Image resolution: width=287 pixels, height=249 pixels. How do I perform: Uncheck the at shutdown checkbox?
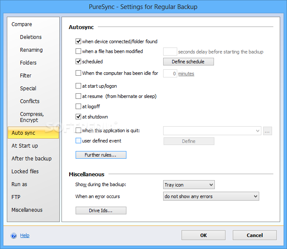[x=78, y=117]
